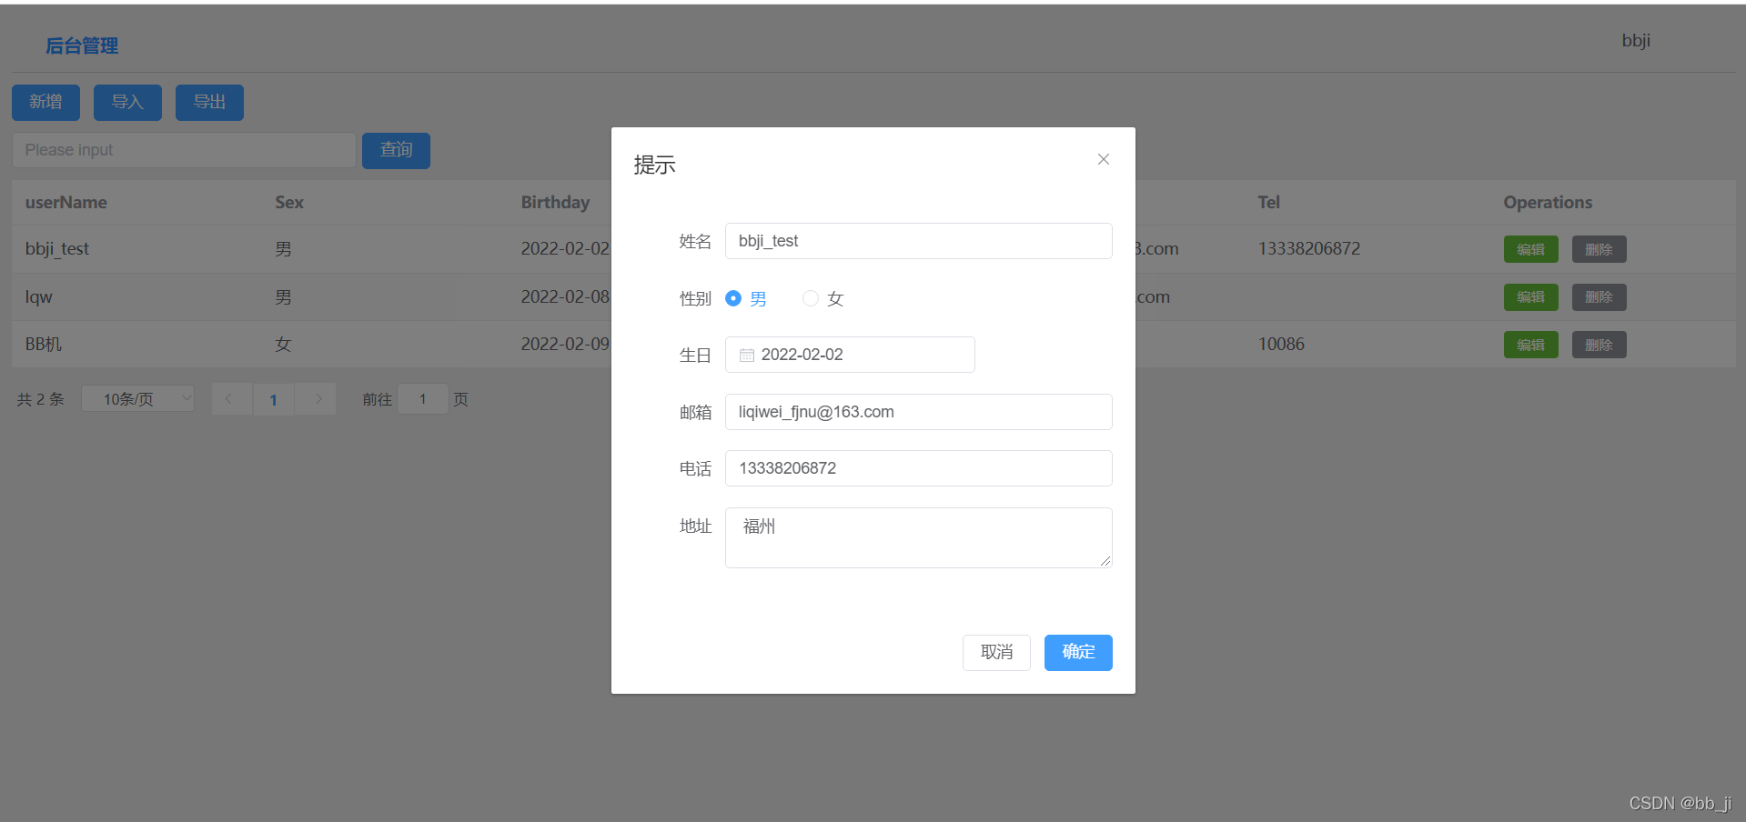
Task: Click the Please input search field
Action: click(184, 150)
